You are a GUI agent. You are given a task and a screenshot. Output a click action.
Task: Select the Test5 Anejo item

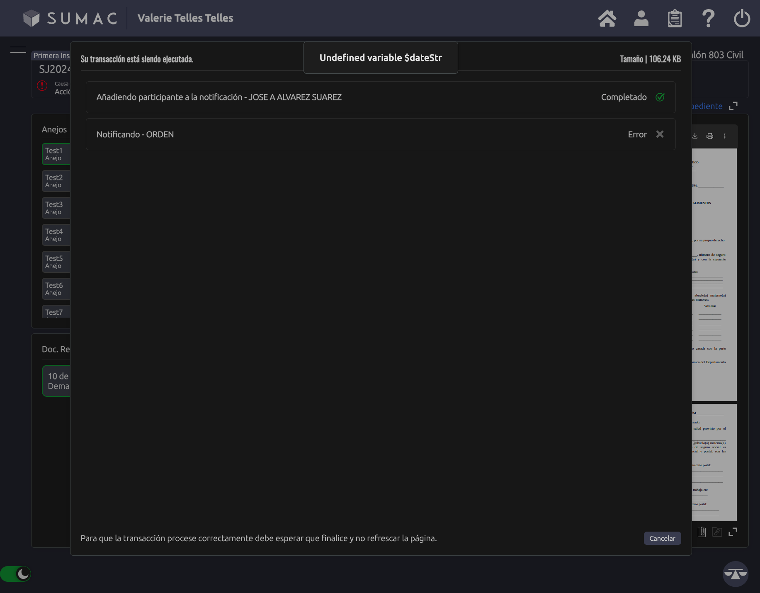[56, 262]
